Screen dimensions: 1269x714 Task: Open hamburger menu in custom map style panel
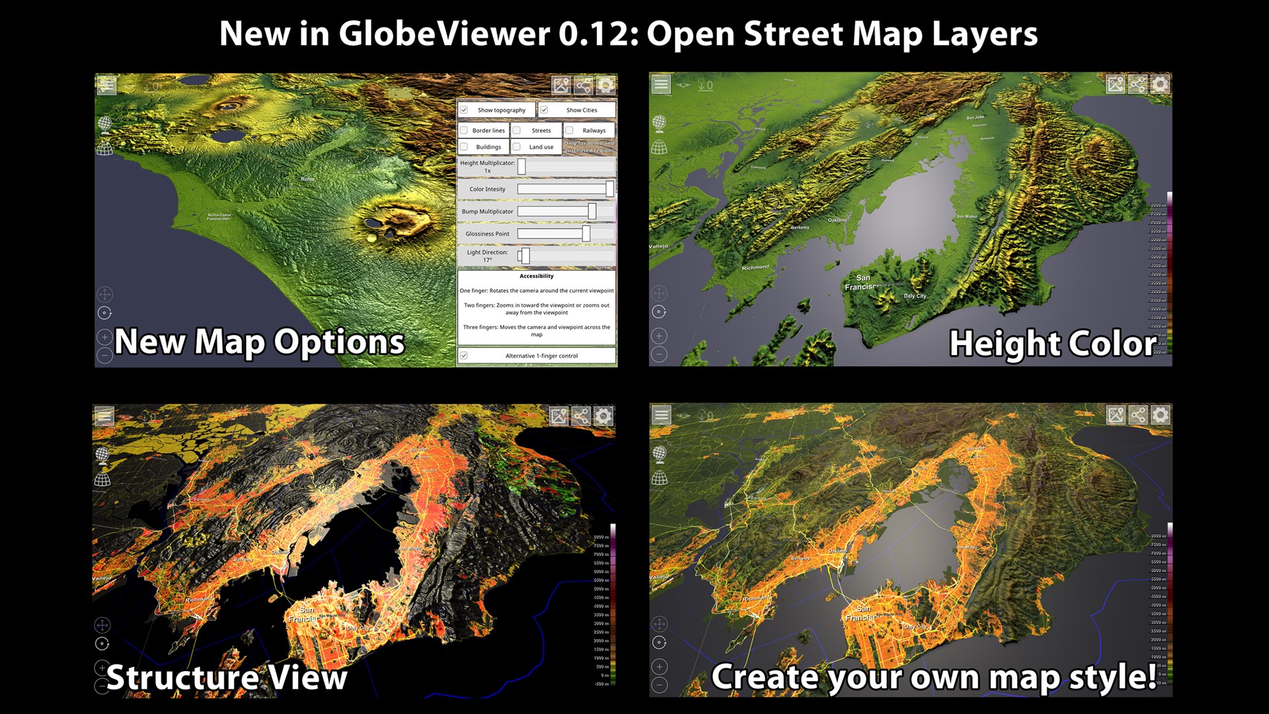click(x=661, y=415)
